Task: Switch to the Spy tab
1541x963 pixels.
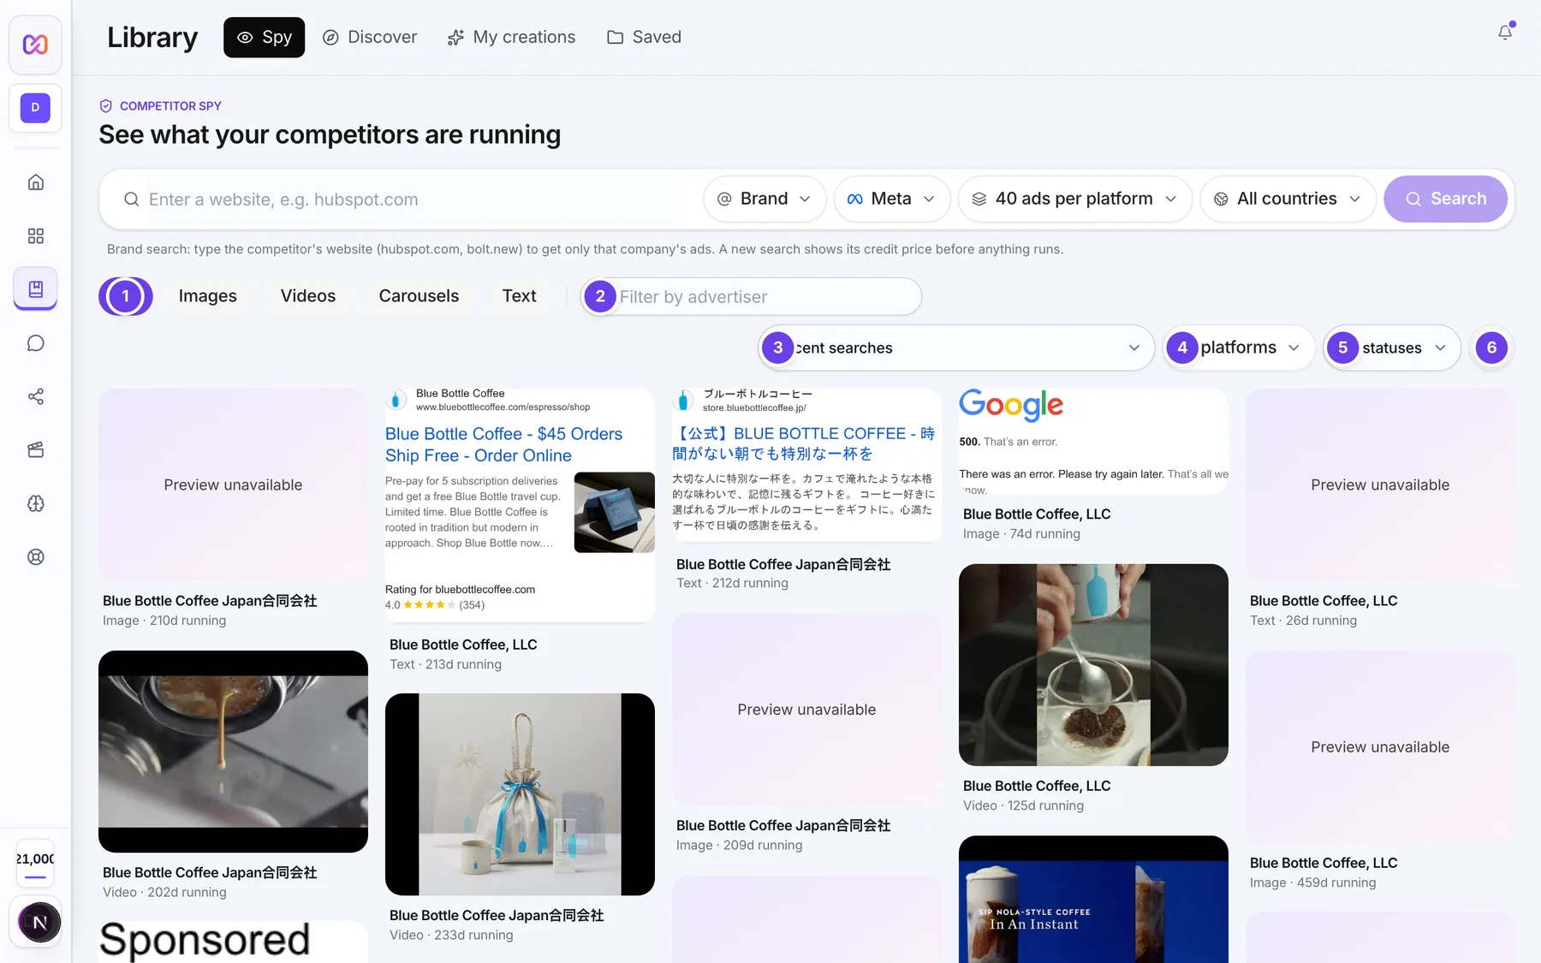Action: [x=264, y=37]
